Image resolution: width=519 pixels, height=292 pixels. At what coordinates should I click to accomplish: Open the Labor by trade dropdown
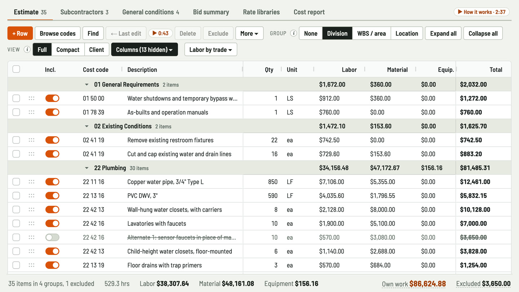[211, 49]
